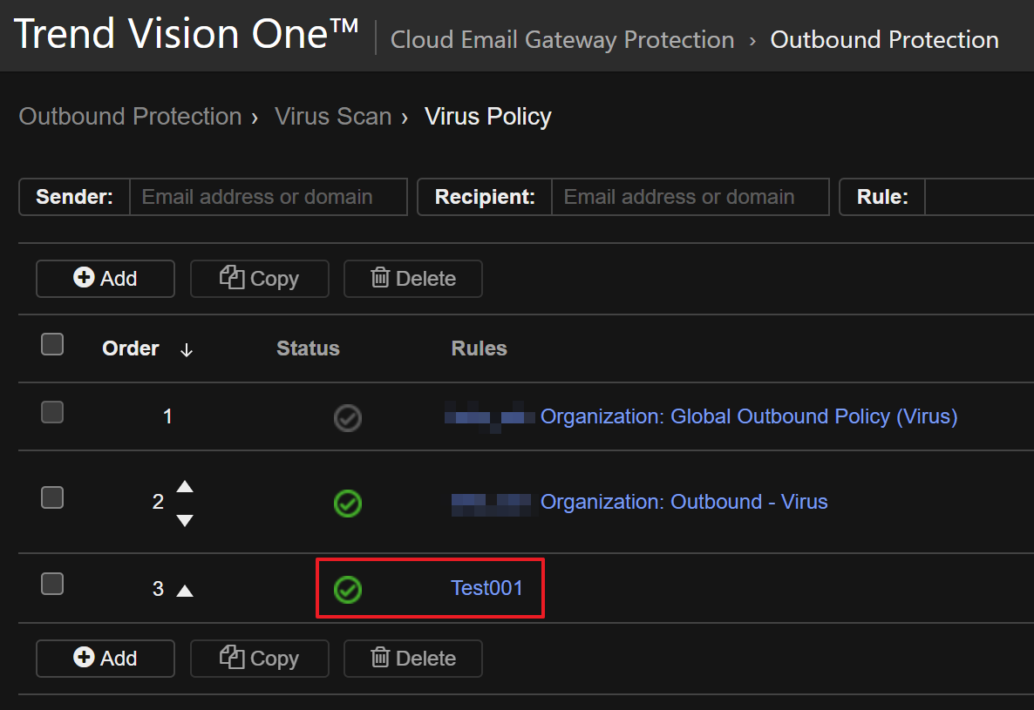Select all rules with header checkbox

[52, 345]
